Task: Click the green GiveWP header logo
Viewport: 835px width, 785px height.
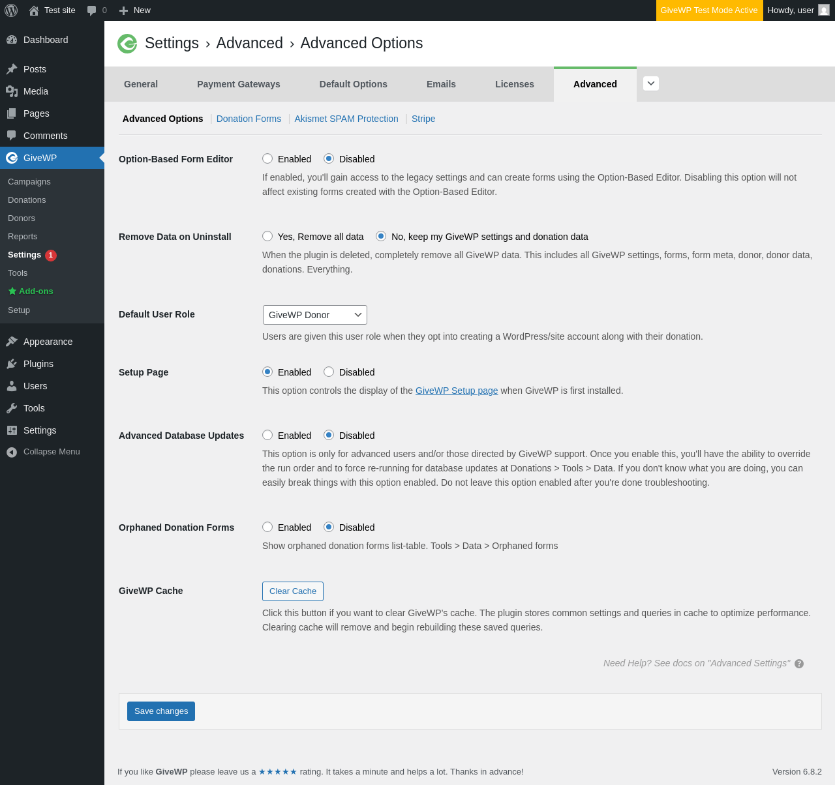Action: [x=127, y=44]
